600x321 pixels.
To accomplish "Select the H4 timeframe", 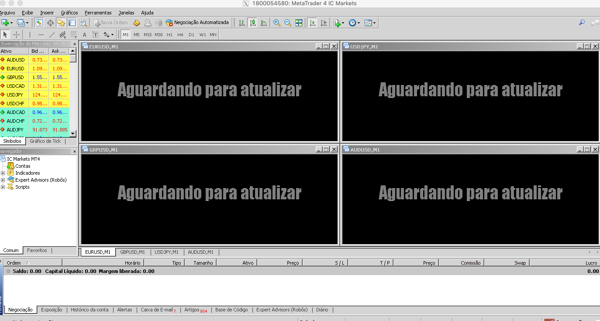I will pyautogui.click(x=180, y=35).
